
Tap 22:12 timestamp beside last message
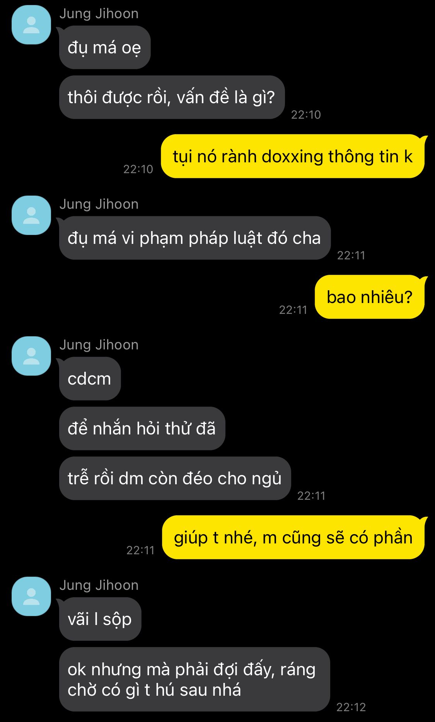point(351,707)
